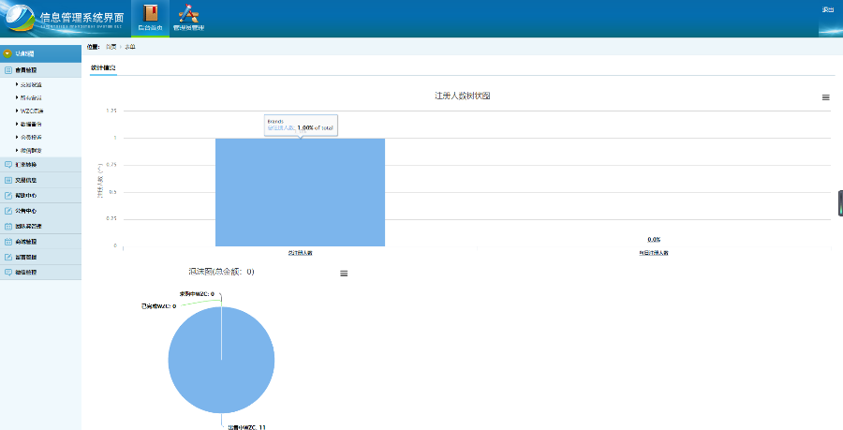
Task: Click the 出售中WZC: 11 pie label
Action: 246,427
